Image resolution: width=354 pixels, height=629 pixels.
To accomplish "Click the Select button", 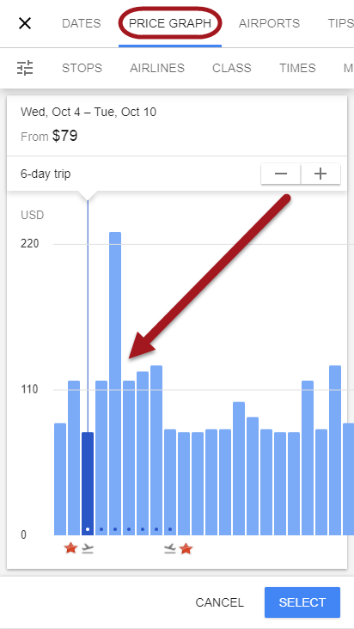I will [302, 602].
